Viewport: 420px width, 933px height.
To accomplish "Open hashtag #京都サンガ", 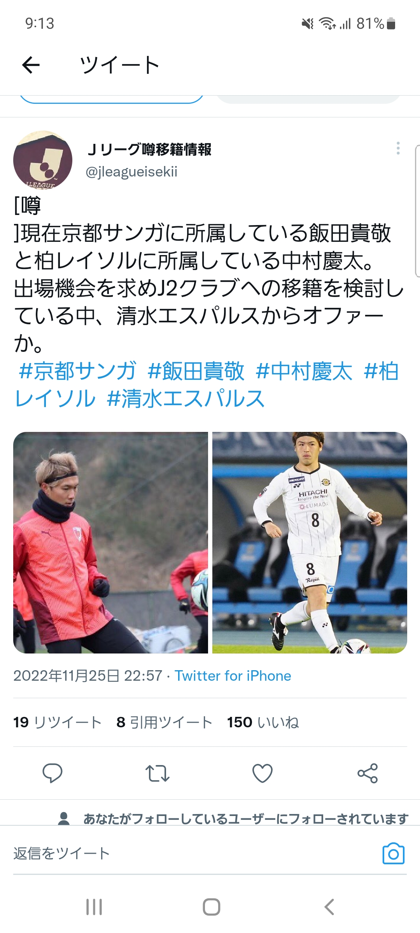I will (x=77, y=371).
